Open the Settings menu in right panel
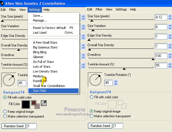Screen dimensions: 172x132 [x=121, y=9]
